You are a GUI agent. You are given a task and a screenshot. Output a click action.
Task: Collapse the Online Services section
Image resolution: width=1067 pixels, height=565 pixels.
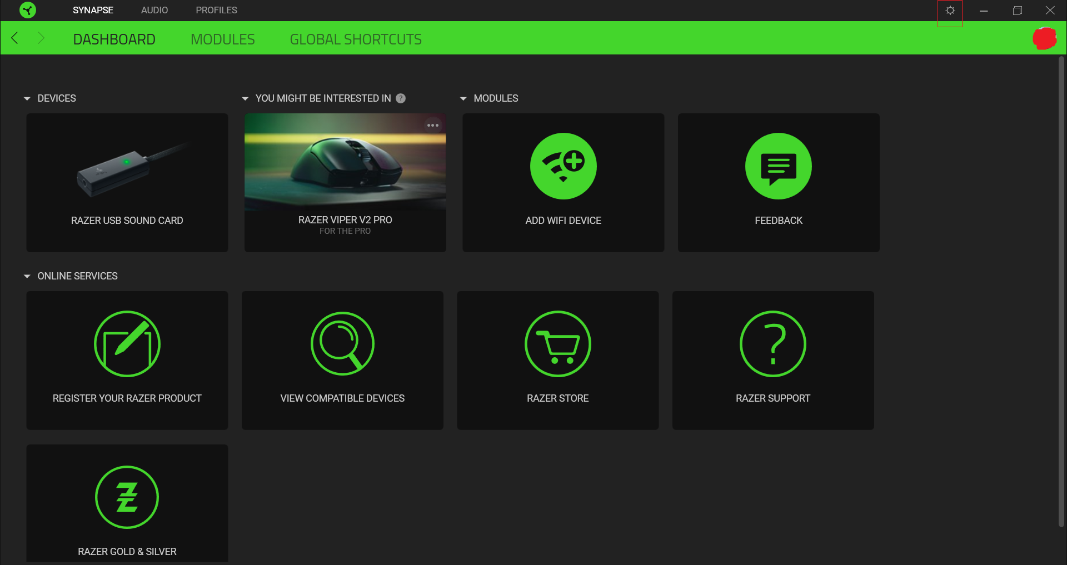pyautogui.click(x=27, y=276)
